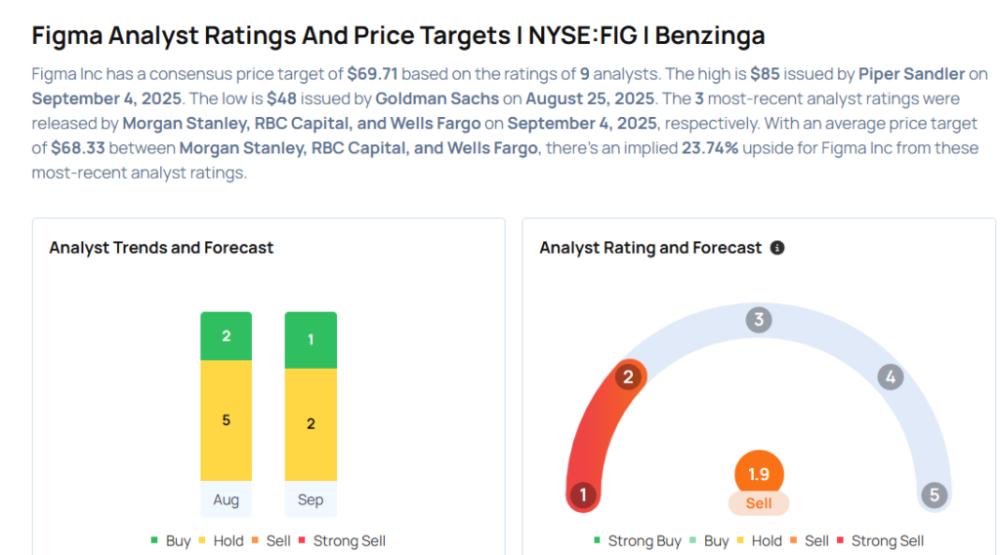This screenshot has width=1000, height=555.
Task: Select the Aug month label
Action: click(x=226, y=499)
